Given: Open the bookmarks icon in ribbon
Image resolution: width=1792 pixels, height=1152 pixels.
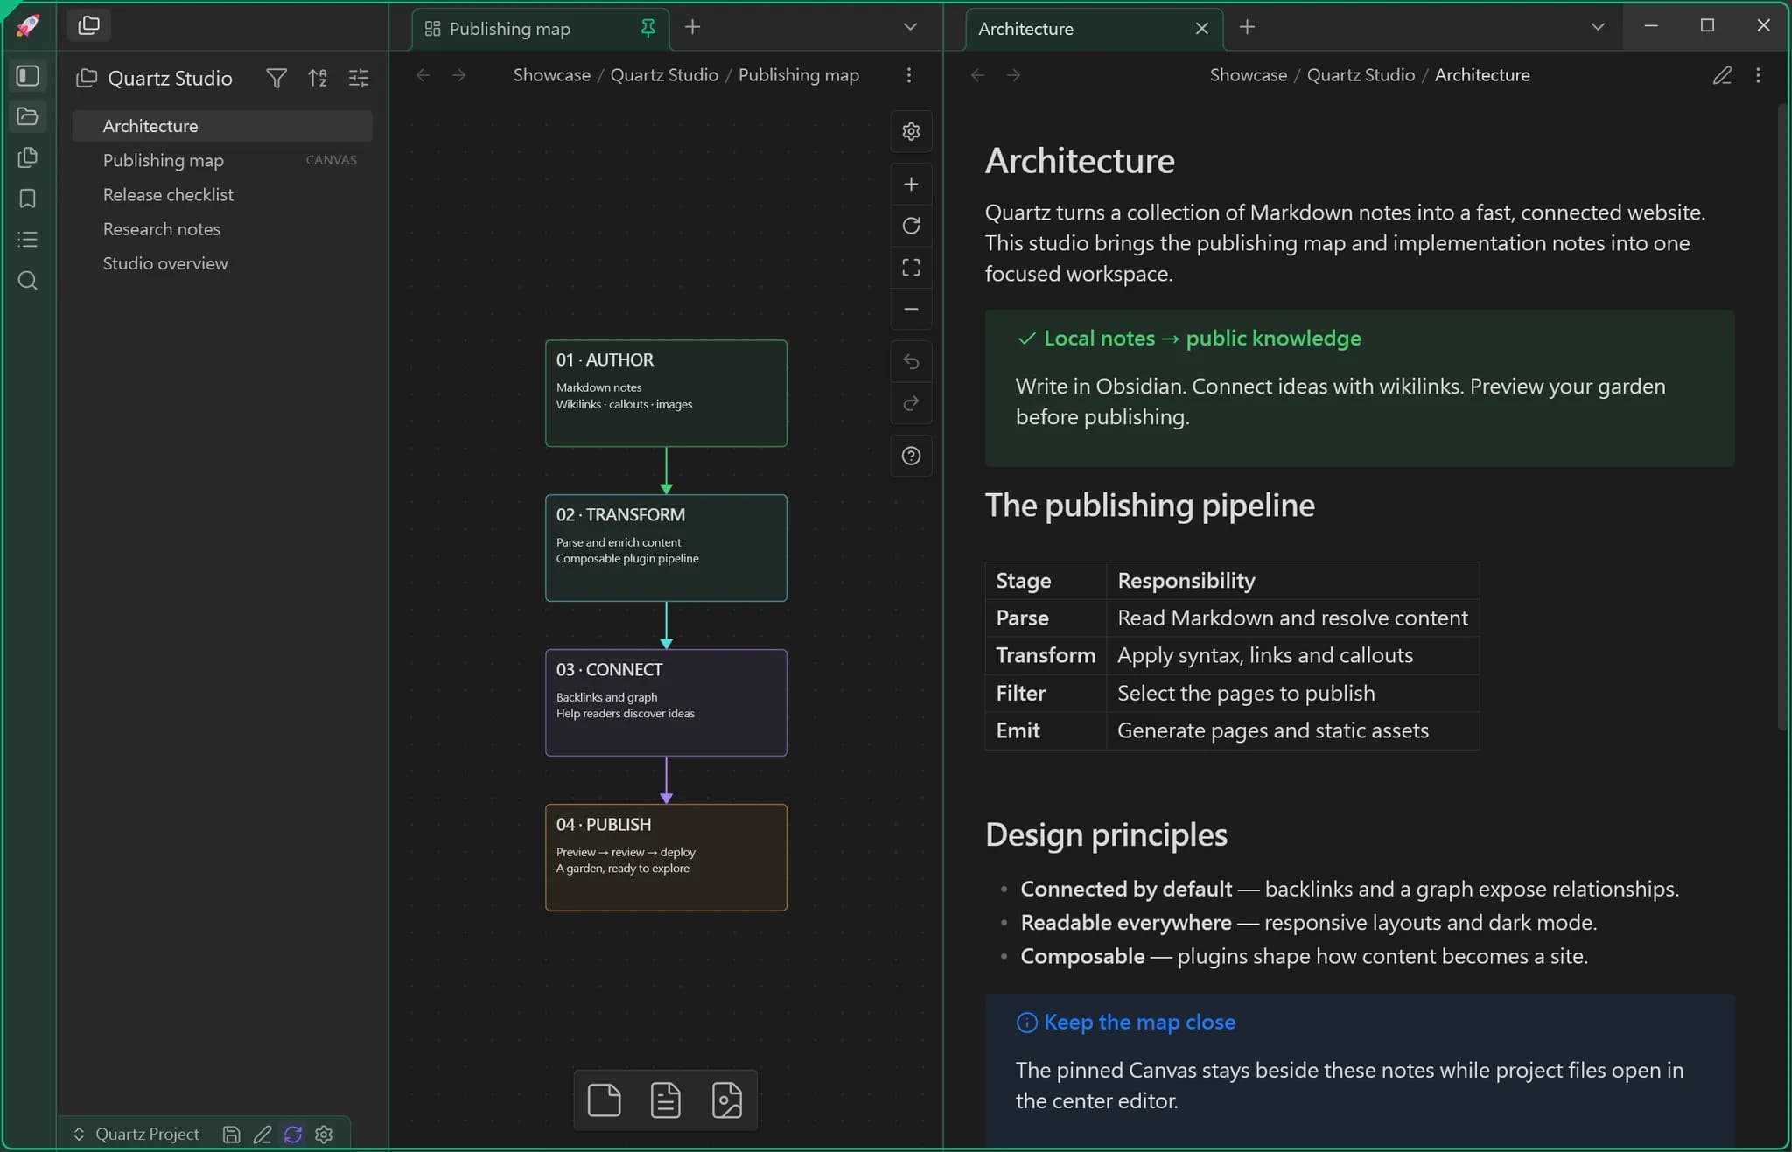Looking at the screenshot, I should point(28,199).
